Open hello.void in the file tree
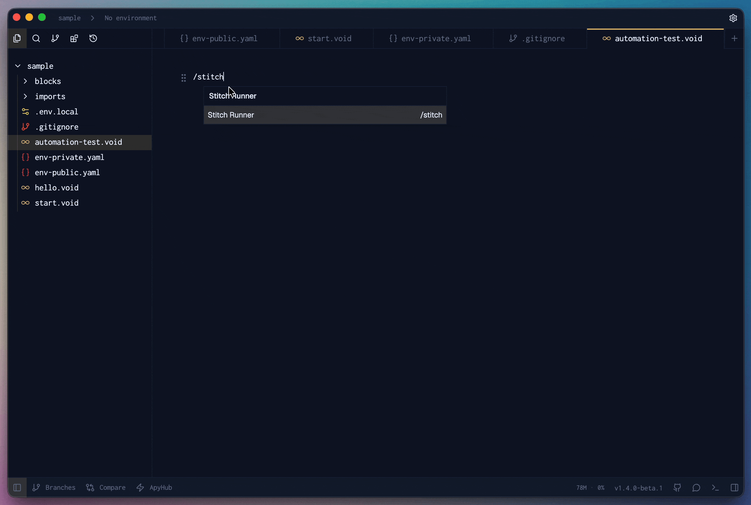This screenshot has height=505, width=751. tap(57, 188)
